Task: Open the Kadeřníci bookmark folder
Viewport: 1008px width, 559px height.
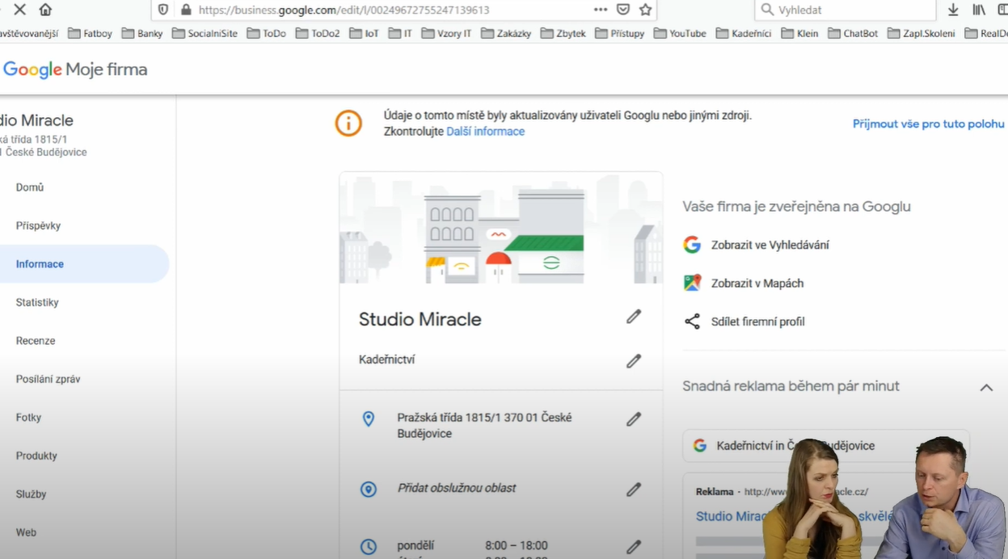Action: [743, 33]
